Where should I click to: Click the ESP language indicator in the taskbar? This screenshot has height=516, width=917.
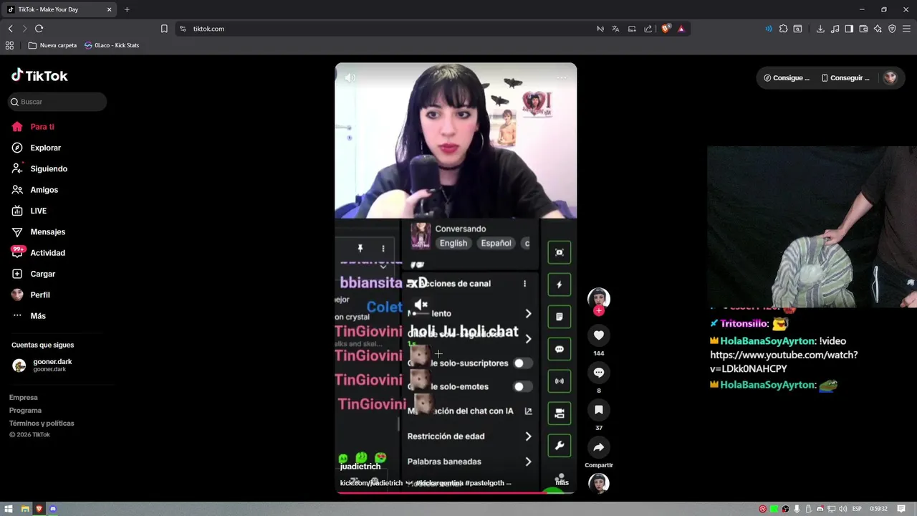point(857,509)
